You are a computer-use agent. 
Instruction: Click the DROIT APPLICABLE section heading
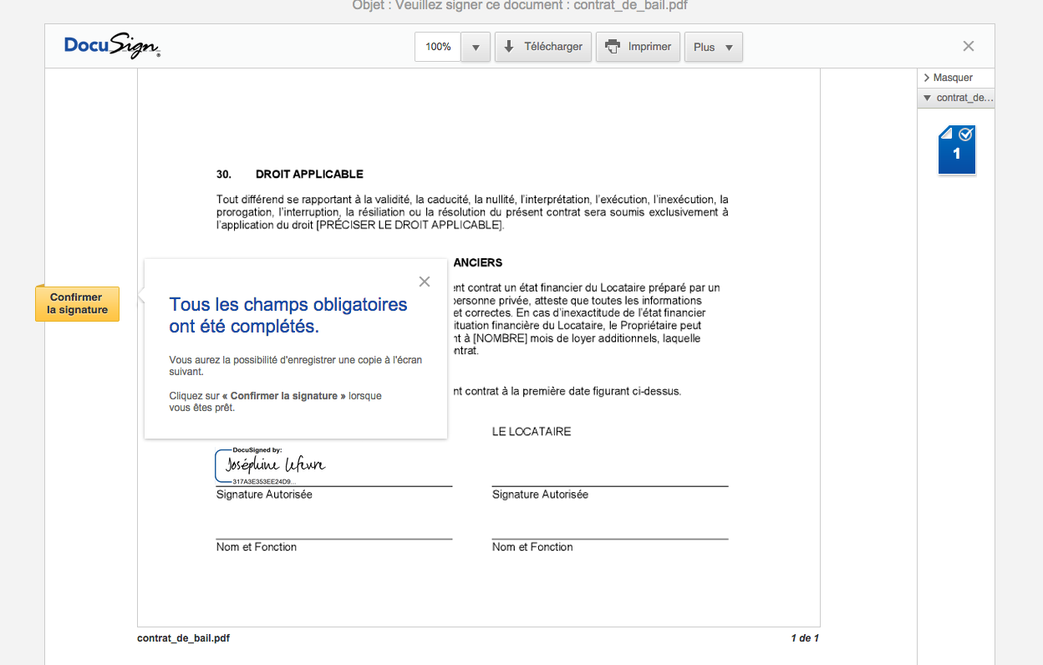(x=309, y=175)
